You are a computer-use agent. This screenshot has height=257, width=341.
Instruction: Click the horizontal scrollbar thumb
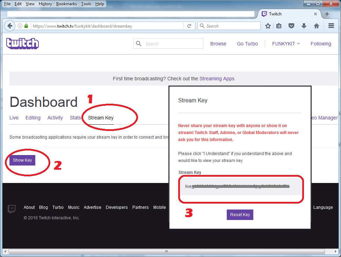coord(167,251)
